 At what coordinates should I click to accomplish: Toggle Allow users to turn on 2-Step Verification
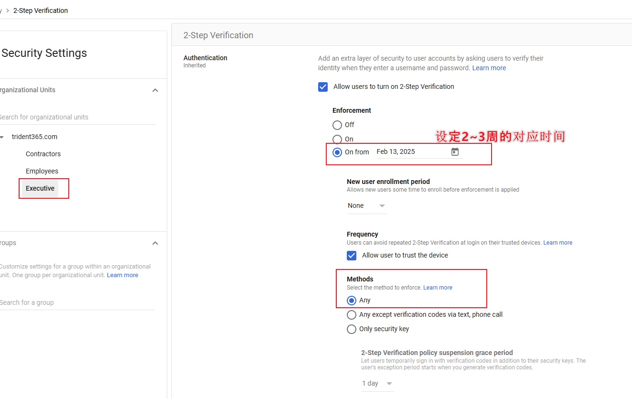pos(323,87)
